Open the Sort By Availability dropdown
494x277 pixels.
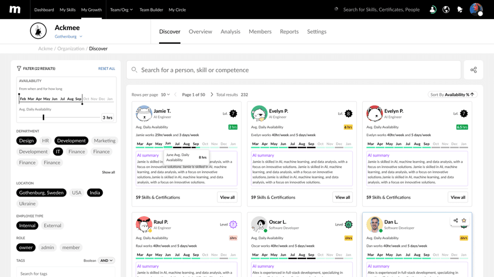(452, 95)
